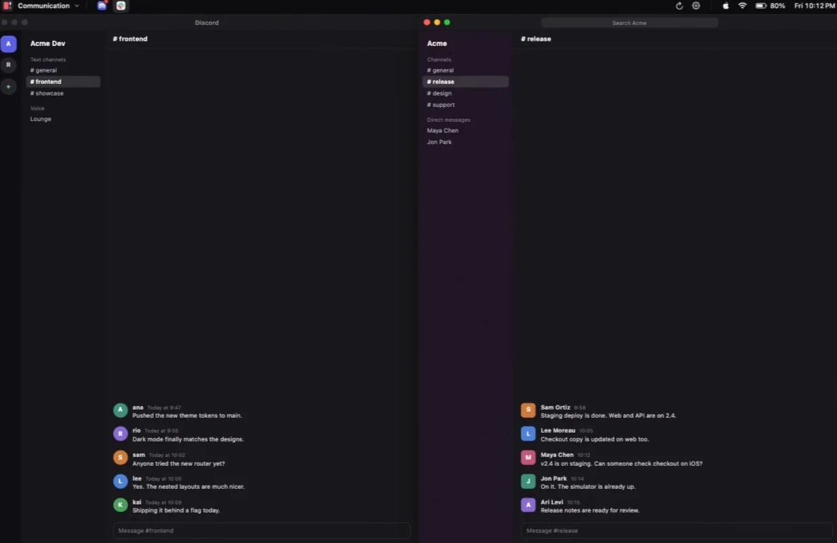Click the Acme workspace name in Slack
The width and height of the screenshot is (837, 543).
coord(437,43)
